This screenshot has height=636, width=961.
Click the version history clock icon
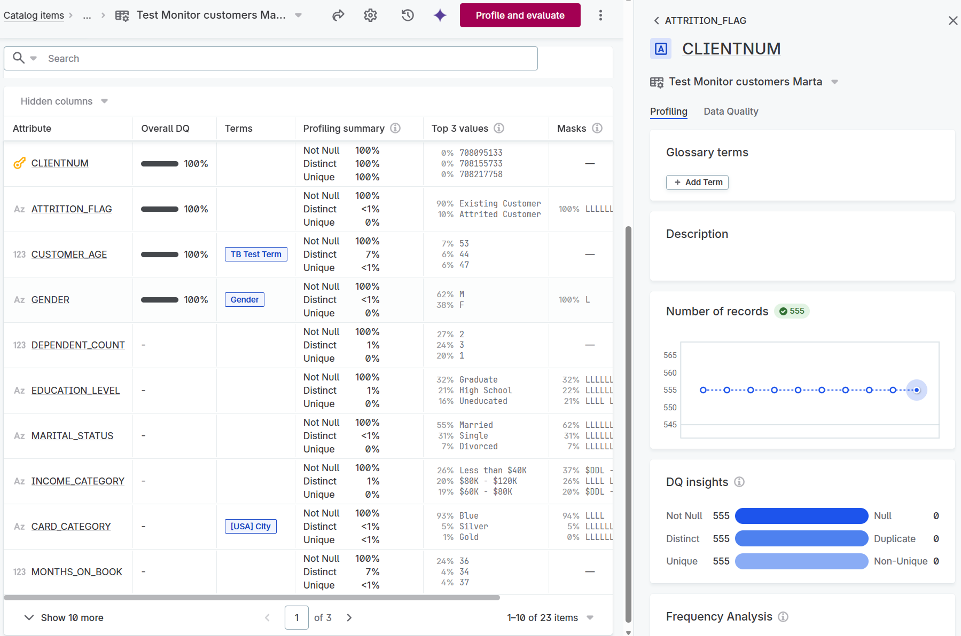coord(407,15)
